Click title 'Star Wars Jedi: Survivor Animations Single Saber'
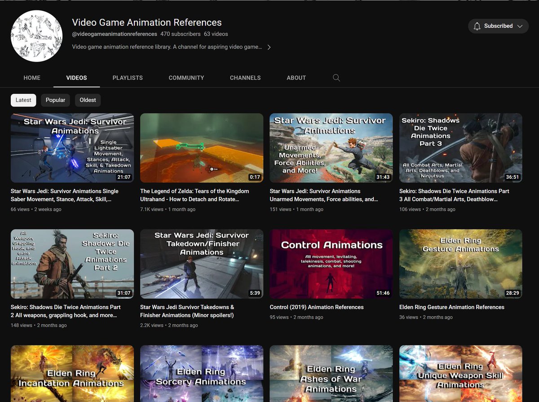 tap(65, 195)
